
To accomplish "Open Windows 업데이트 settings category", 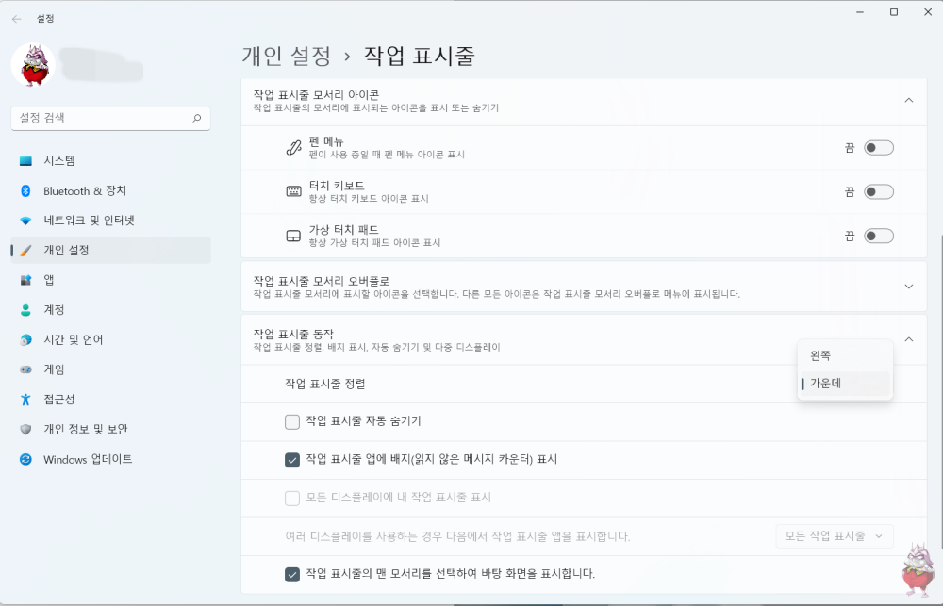I will pos(110,459).
